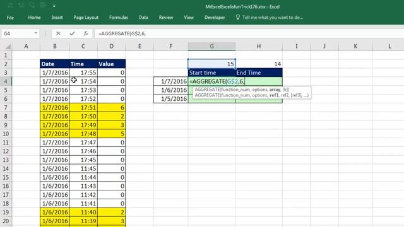Click the Date header cell
Viewport: 404px width, 227px height.
[x=55, y=64]
